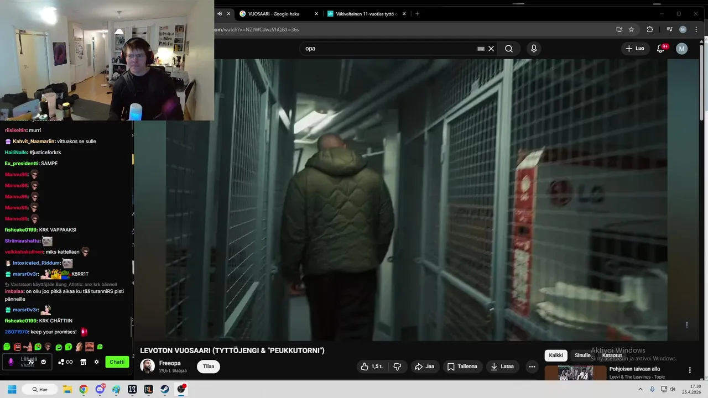This screenshot has height=398, width=708.
Task: Open more actions ellipsis under video
Action: pyautogui.click(x=532, y=366)
